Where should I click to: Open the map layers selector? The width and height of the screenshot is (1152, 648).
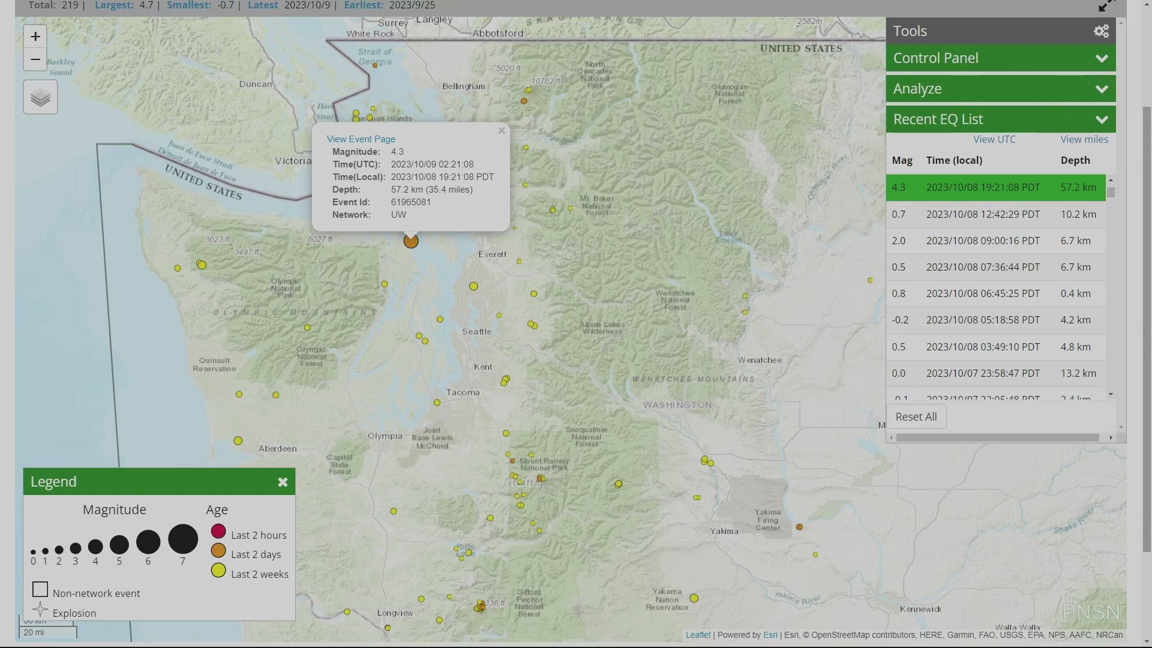[40, 97]
